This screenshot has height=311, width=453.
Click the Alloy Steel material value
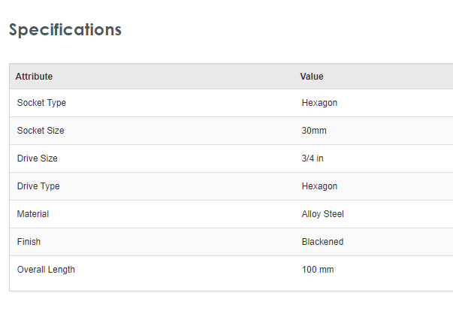[322, 214]
